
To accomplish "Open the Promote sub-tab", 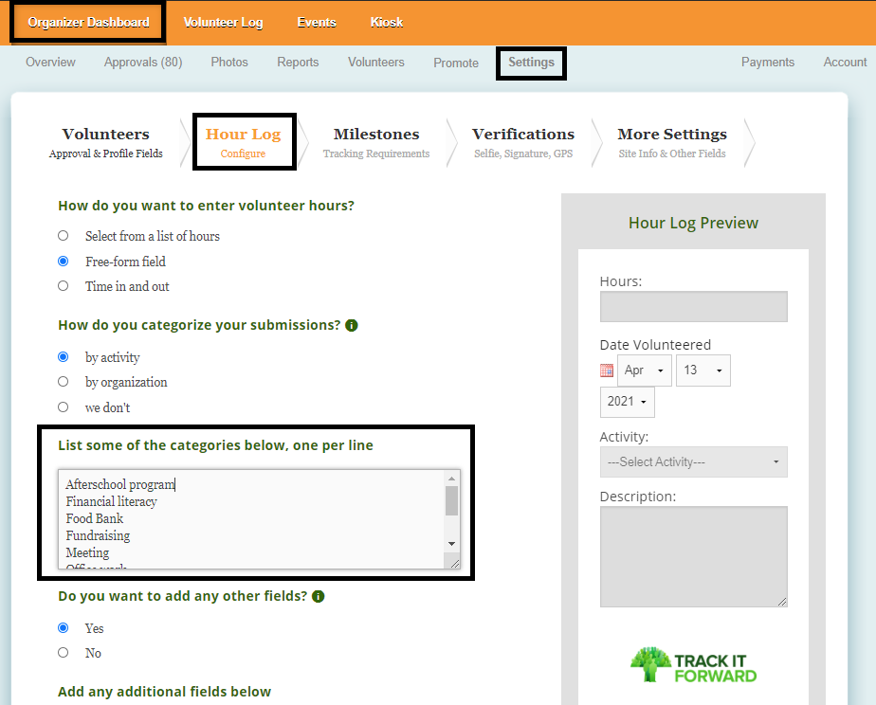I will click(x=456, y=63).
